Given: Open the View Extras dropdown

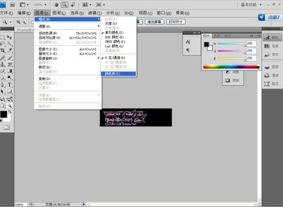Looking at the screenshot, I should (x=24, y=5).
